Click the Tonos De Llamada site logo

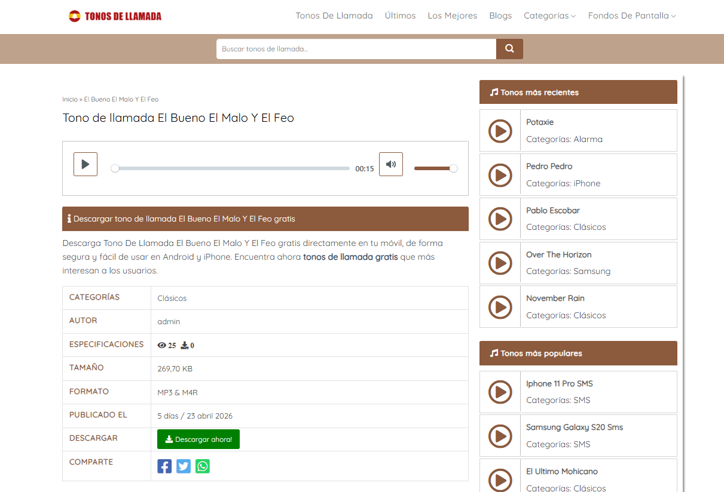[x=115, y=16]
